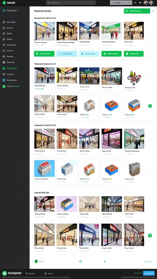Screen dimensions: 157x279
Task: Click the bottom bar item with pencil icon
Action: point(49,274)
